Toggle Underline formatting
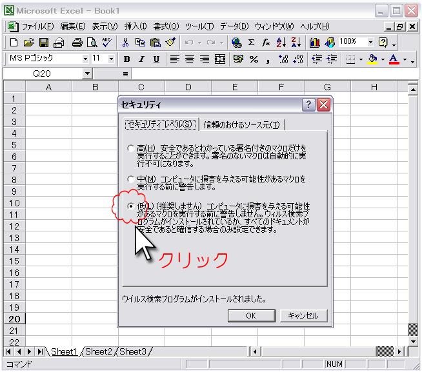 click(x=156, y=59)
